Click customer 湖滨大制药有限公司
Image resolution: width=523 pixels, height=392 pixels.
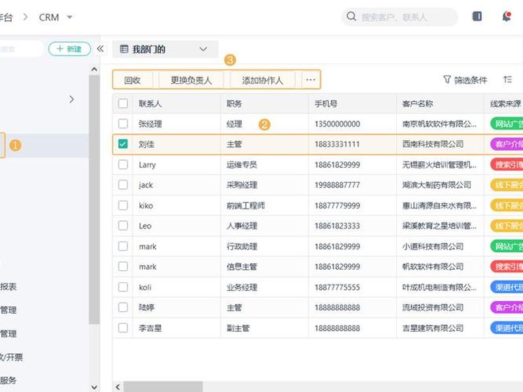coord(437,185)
